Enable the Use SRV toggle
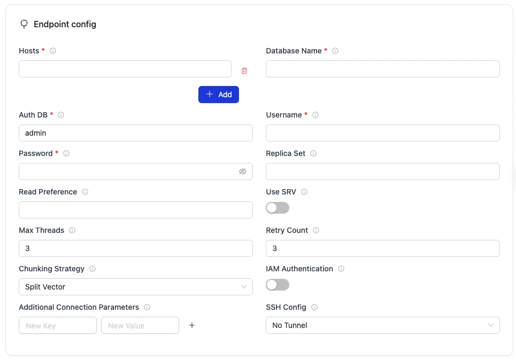Image resolution: width=516 pixels, height=360 pixels. pos(278,208)
